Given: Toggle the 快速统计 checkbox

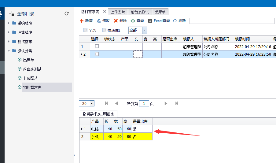Looking at the screenshot, I should pos(104,30).
